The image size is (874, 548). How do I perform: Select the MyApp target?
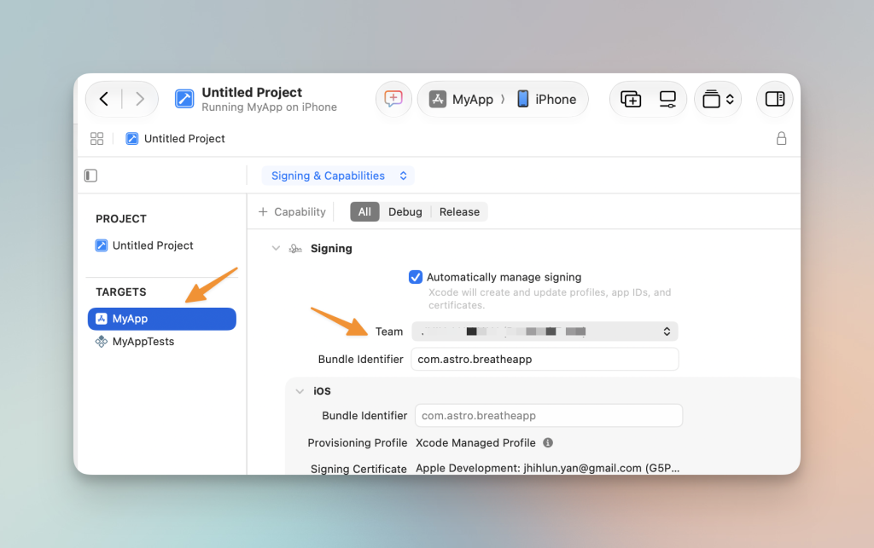(161, 319)
